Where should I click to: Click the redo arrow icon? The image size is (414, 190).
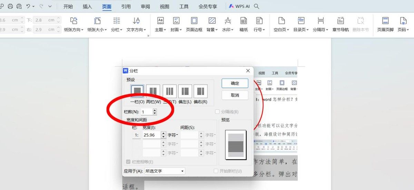pyautogui.click(x=42, y=6)
